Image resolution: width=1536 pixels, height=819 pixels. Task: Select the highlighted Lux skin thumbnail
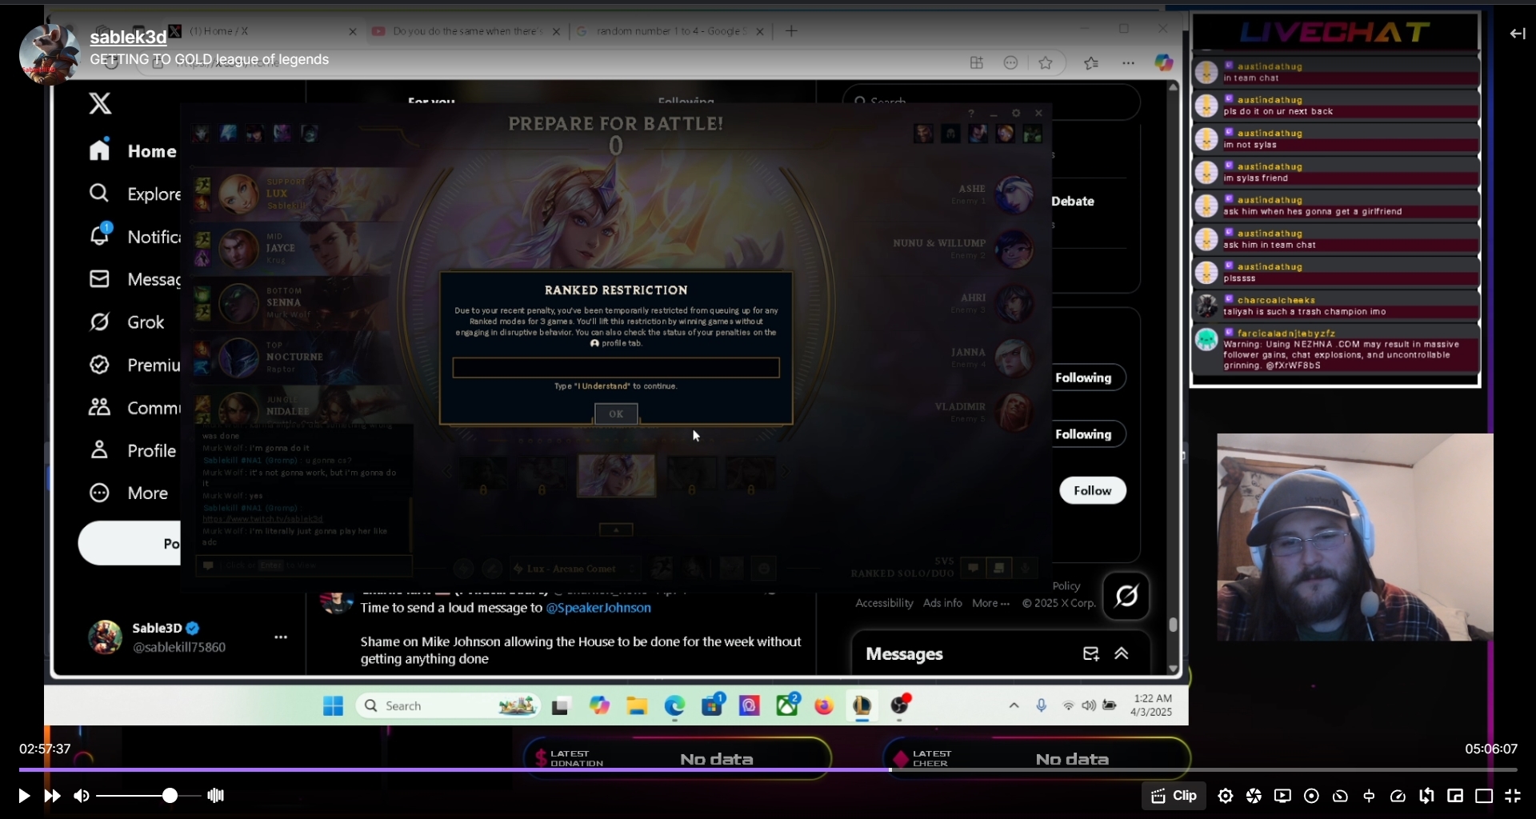[616, 475]
